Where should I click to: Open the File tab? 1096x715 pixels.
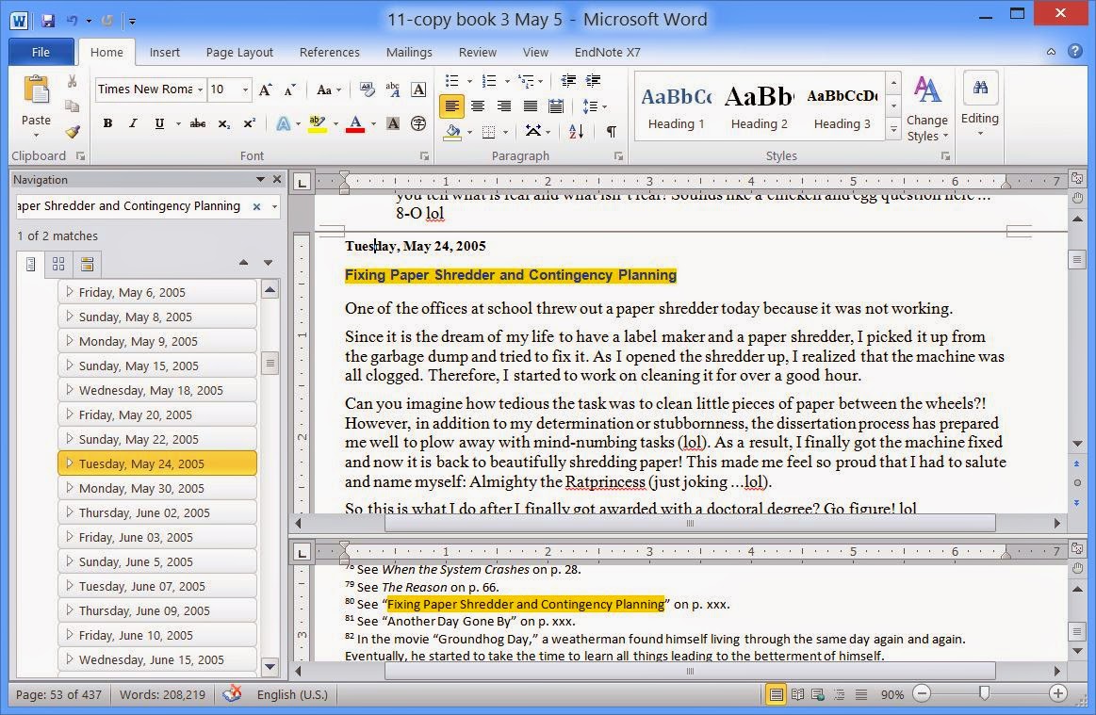[41, 52]
